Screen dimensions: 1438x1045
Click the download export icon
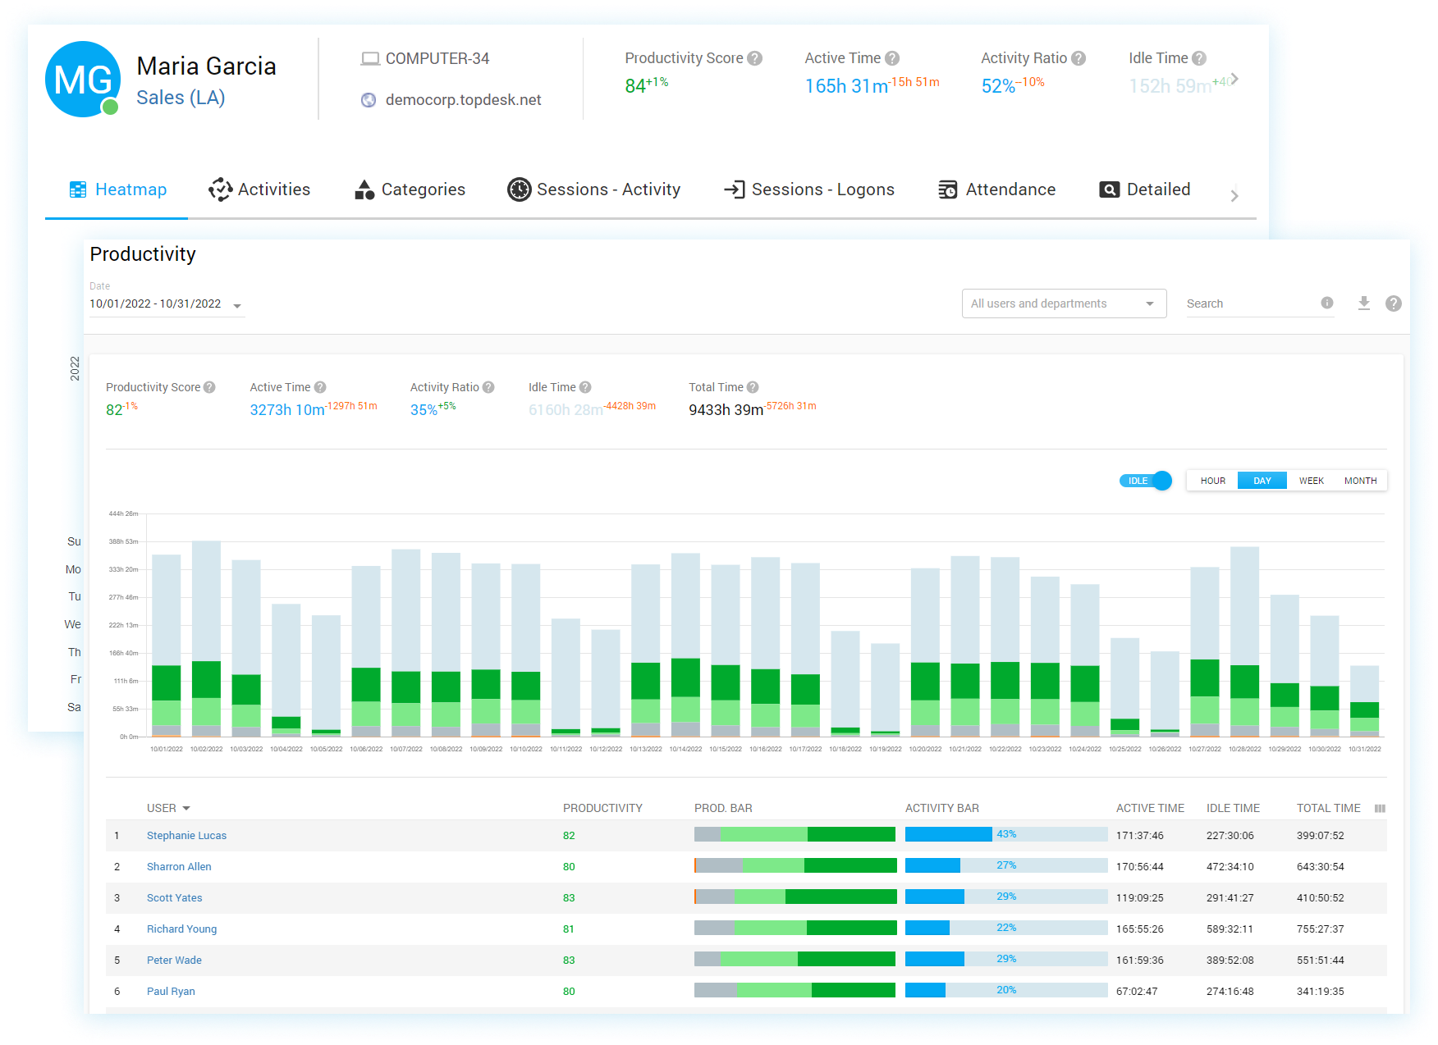pyautogui.click(x=1363, y=303)
